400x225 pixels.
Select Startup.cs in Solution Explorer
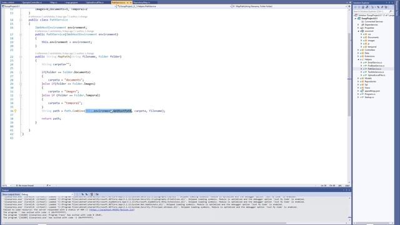pos(369,97)
